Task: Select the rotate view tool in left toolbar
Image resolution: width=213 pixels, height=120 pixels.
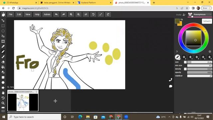Action: tap(3, 98)
